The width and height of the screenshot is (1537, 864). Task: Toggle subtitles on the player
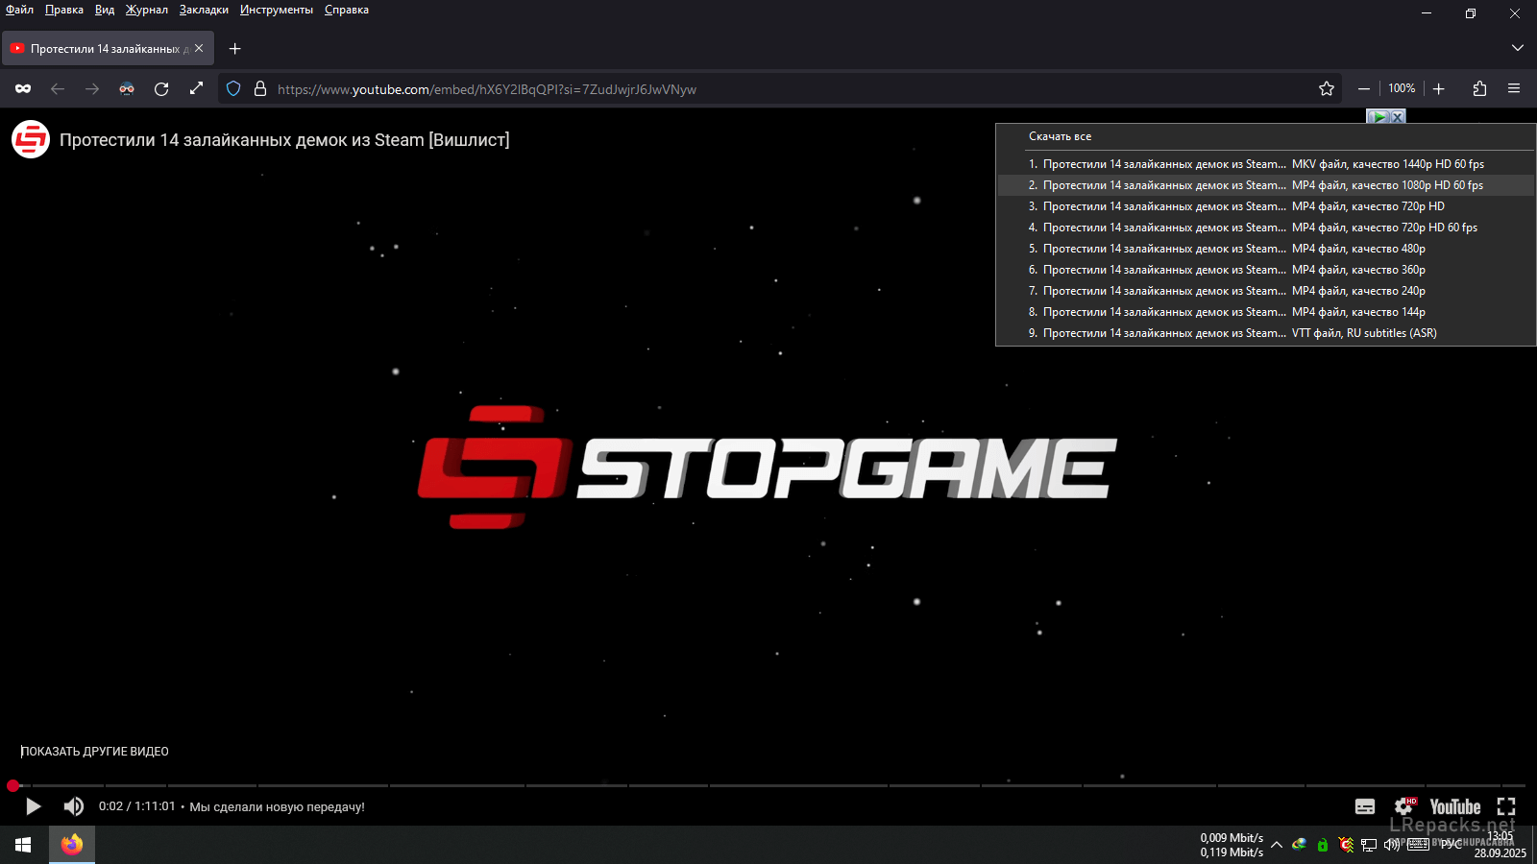[1364, 806]
